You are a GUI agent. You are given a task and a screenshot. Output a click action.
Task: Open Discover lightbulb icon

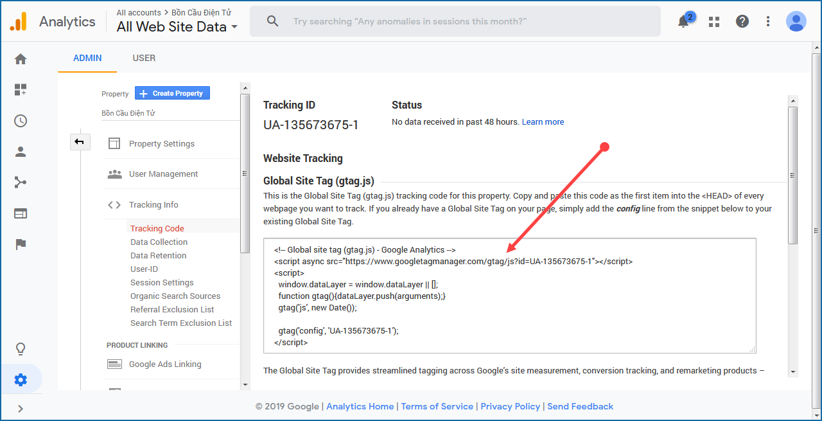click(x=21, y=349)
